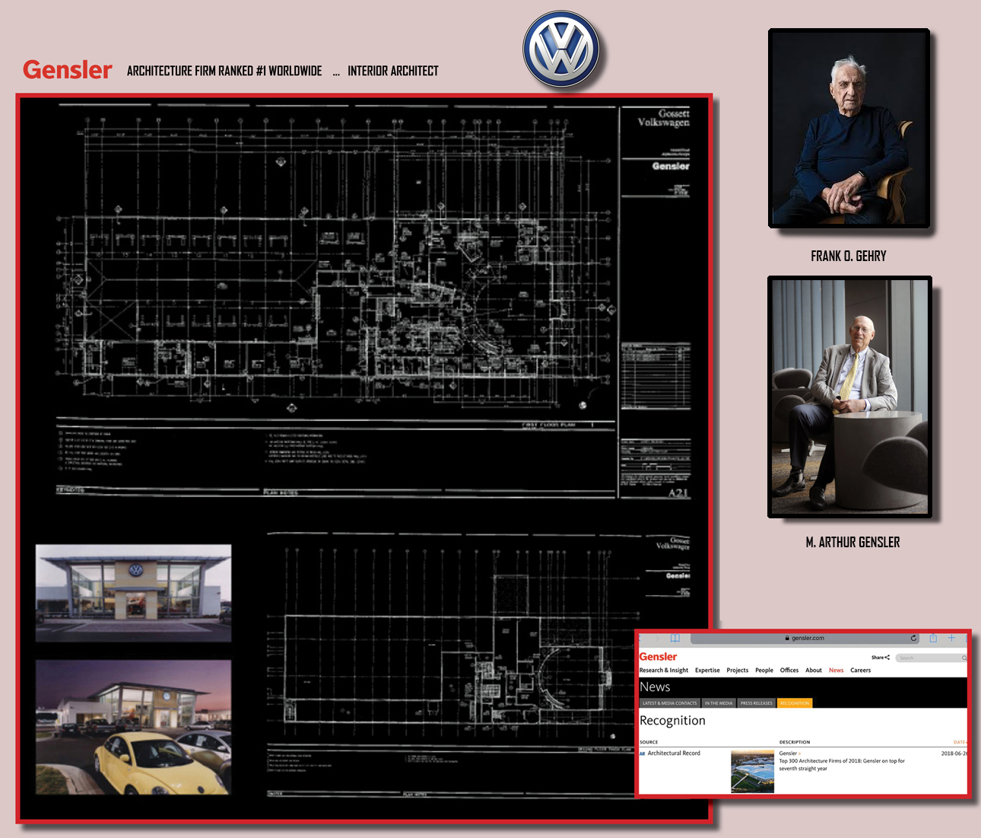The image size is (981, 838).
Task: Tap the Safari share sheet icon
Action: (933, 638)
